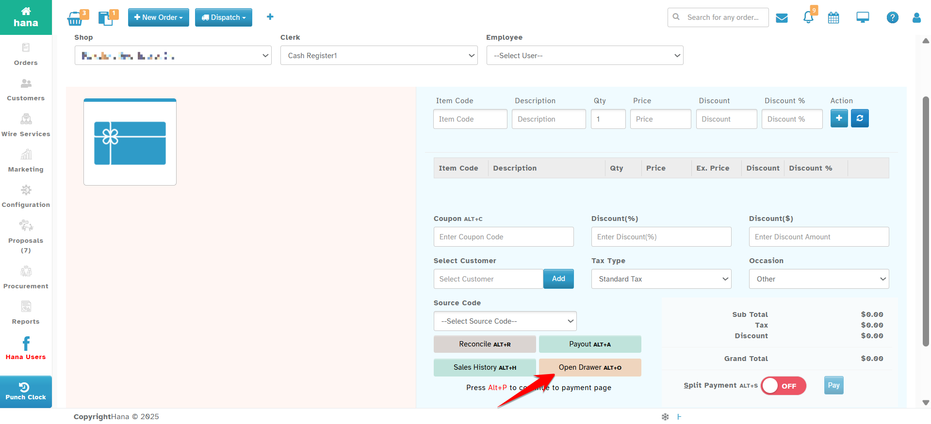Viewport: 931px width, 424px height.
Task: Click the Payout button
Action: coord(590,344)
